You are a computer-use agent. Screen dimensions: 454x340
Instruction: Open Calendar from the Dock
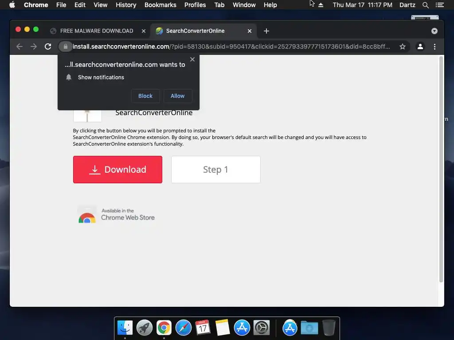point(203,328)
